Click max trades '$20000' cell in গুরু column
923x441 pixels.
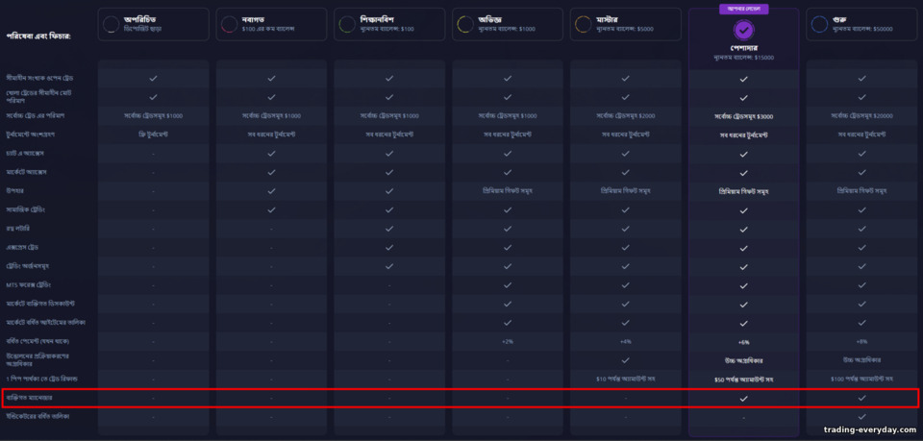coord(861,116)
